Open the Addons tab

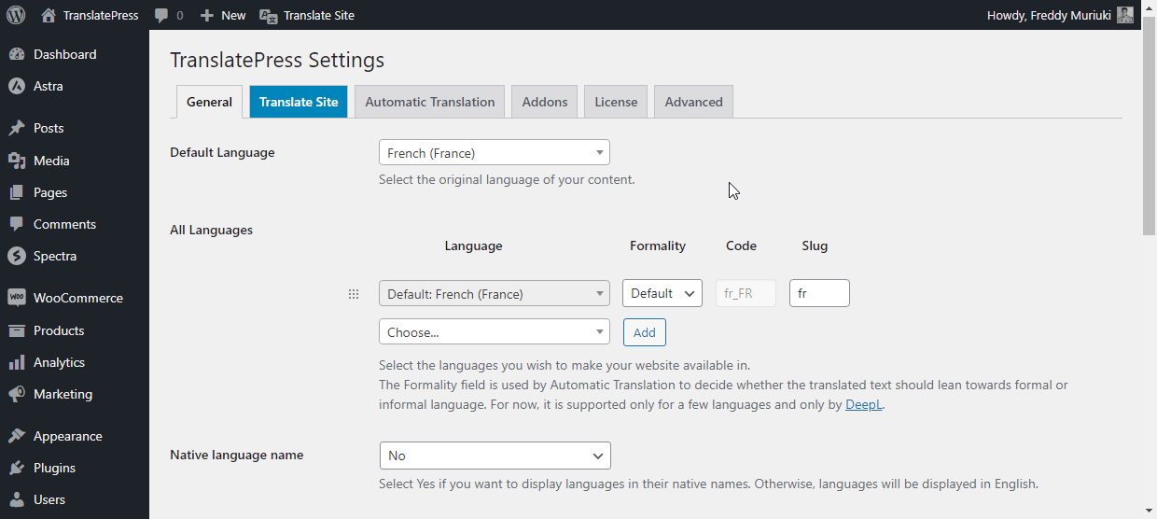click(545, 102)
